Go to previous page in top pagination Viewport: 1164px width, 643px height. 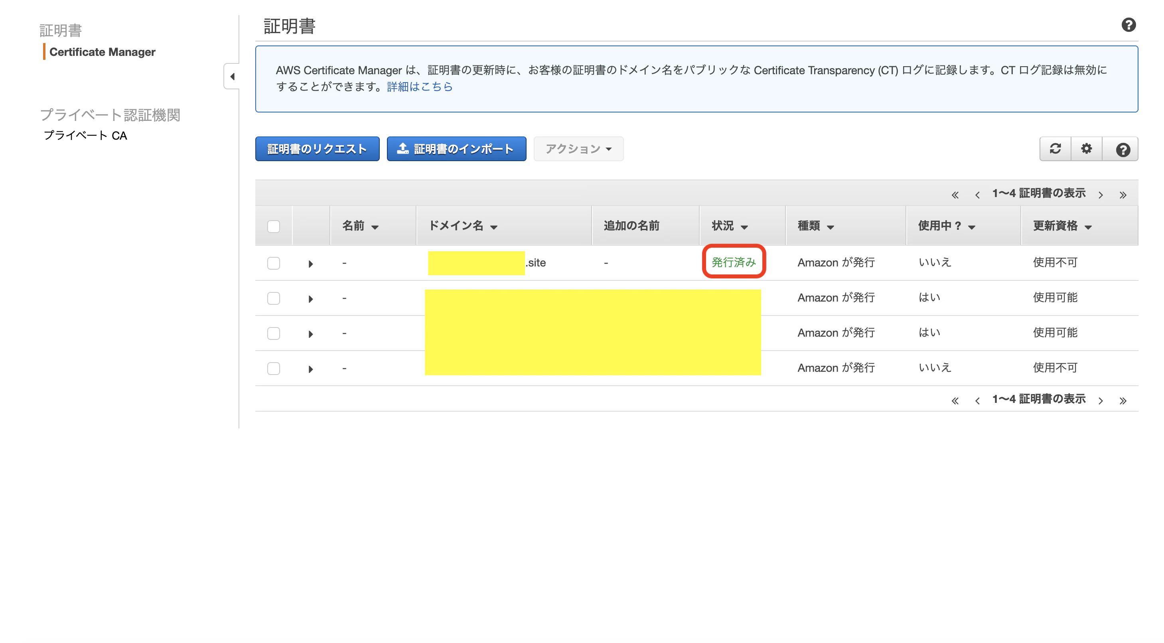tap(977, 195)
